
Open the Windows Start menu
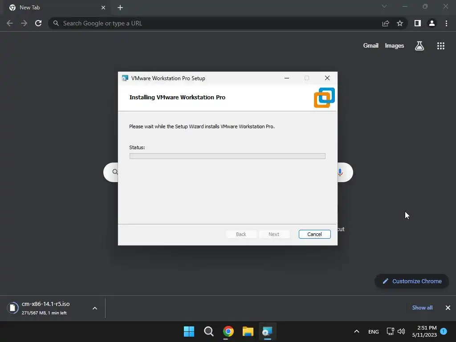189,331
